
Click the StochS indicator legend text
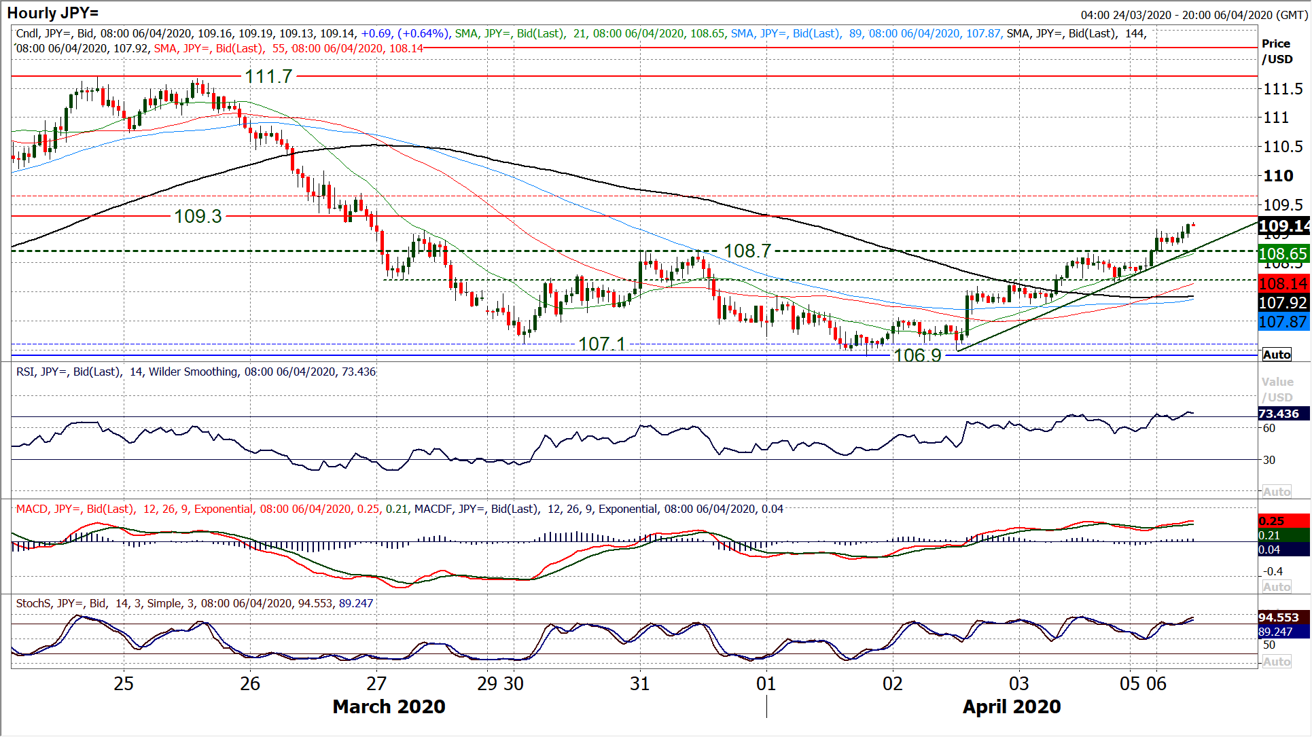194,603
